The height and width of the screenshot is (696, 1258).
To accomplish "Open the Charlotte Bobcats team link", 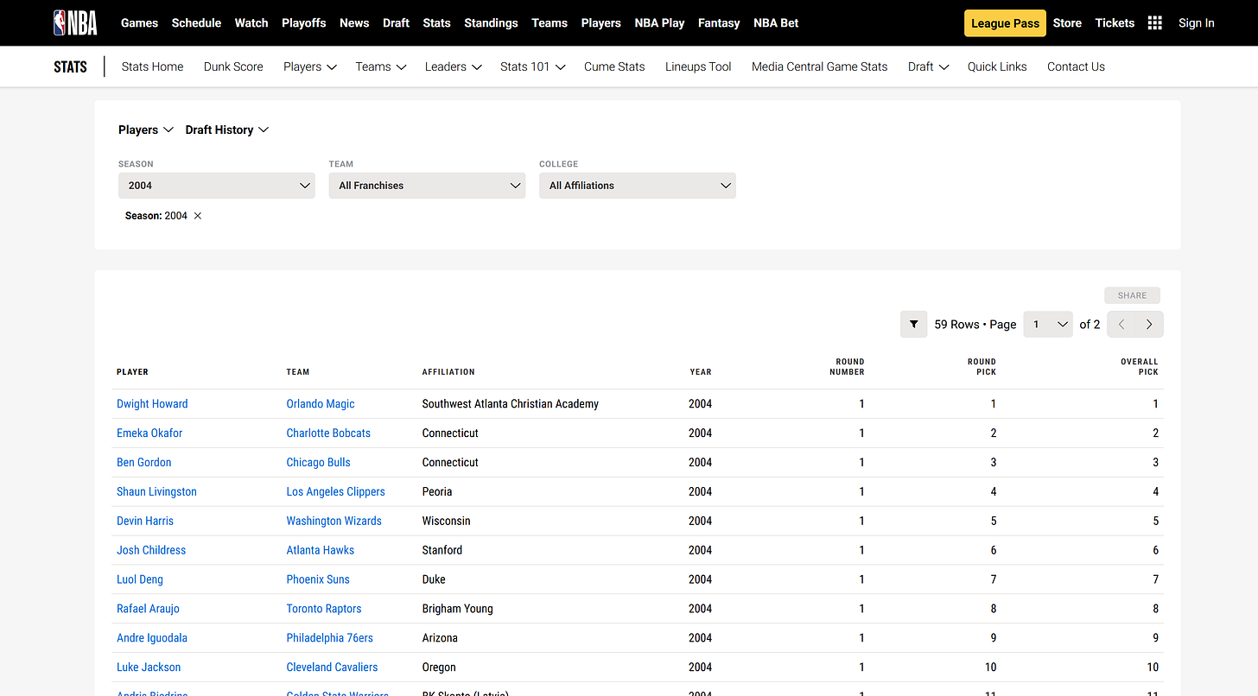I will click(x=328, y=433).
